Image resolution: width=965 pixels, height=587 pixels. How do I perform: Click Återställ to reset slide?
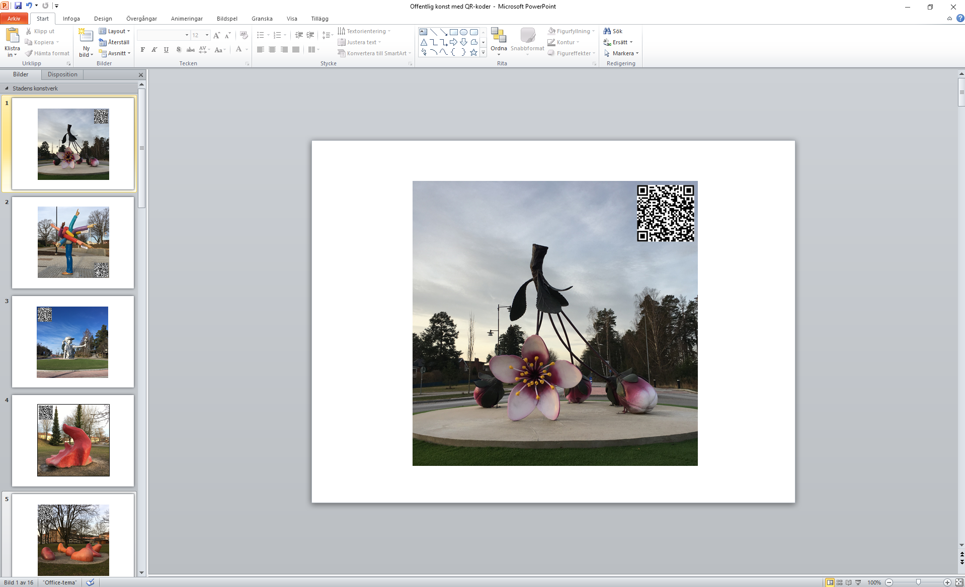(114, 42)
